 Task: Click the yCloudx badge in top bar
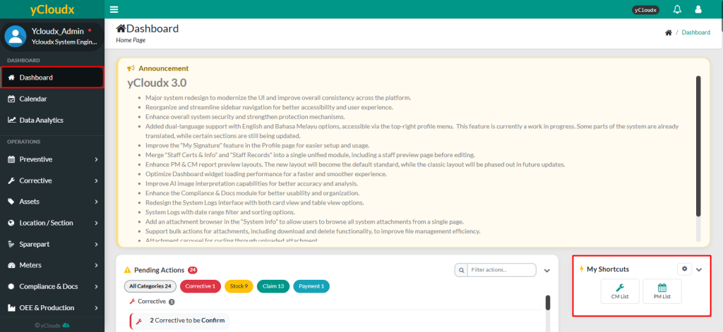pyautogui.click(x=645, y=10)
